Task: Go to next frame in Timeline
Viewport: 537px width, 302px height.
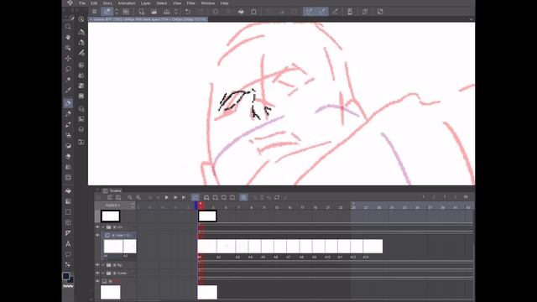Action: coord(175,198)
